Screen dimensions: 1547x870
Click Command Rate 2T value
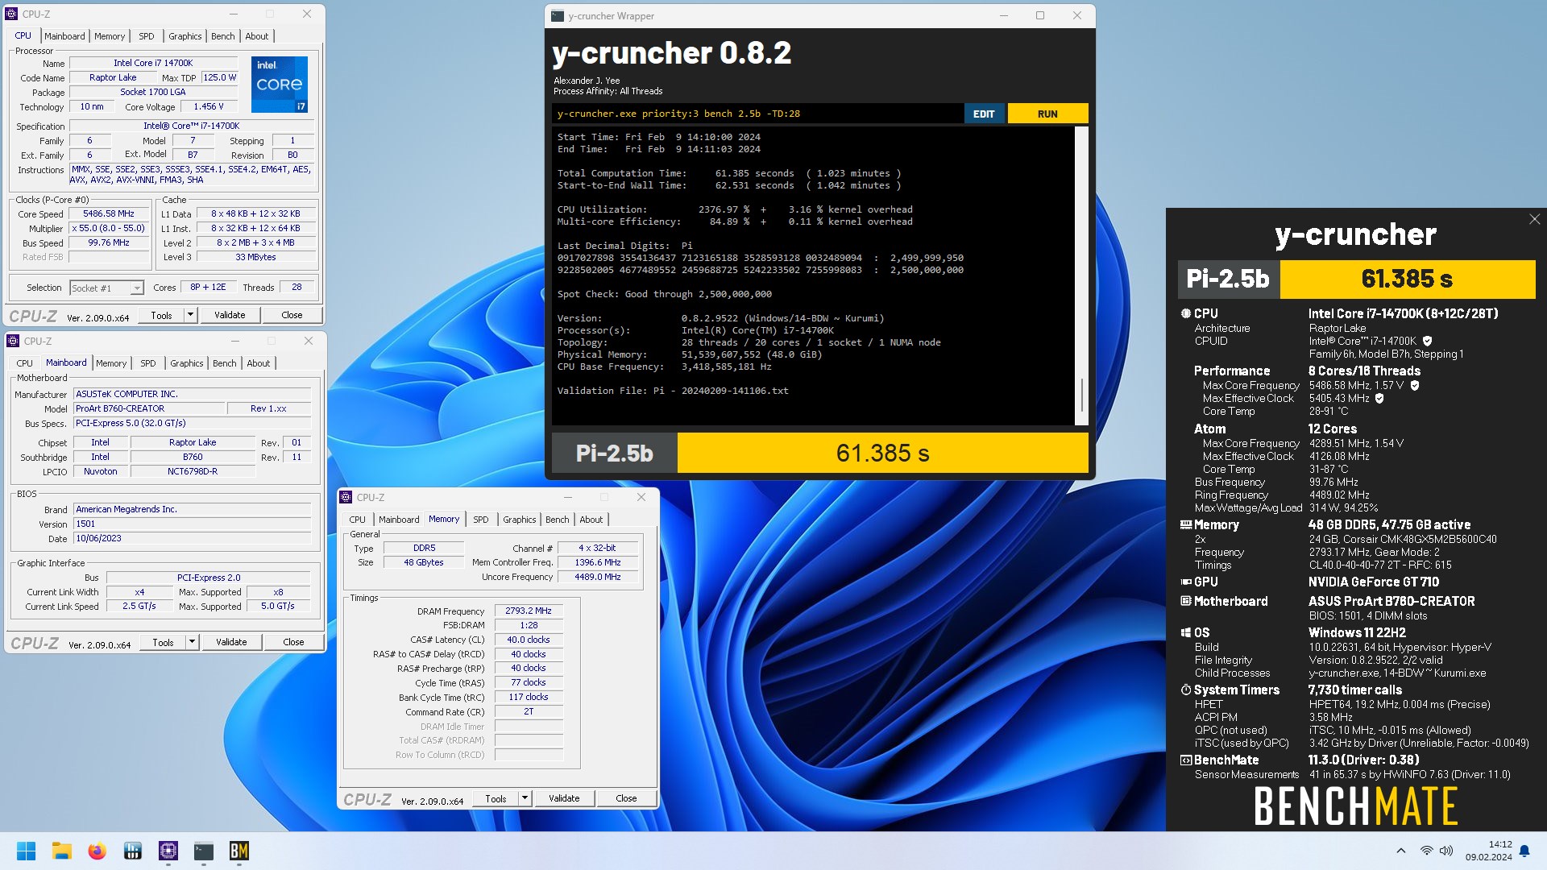click(x=529, y=711)
